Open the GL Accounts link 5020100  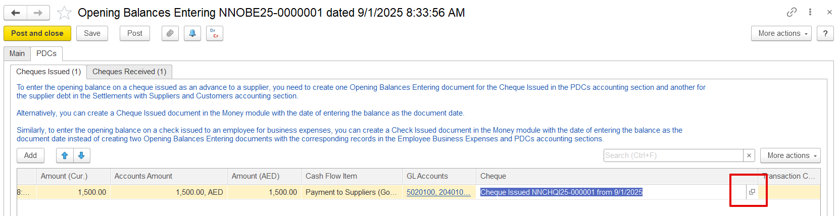(438, 192)
